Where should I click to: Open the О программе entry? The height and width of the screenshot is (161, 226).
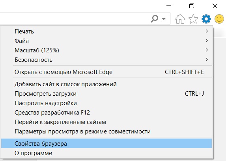coord(106,153)
